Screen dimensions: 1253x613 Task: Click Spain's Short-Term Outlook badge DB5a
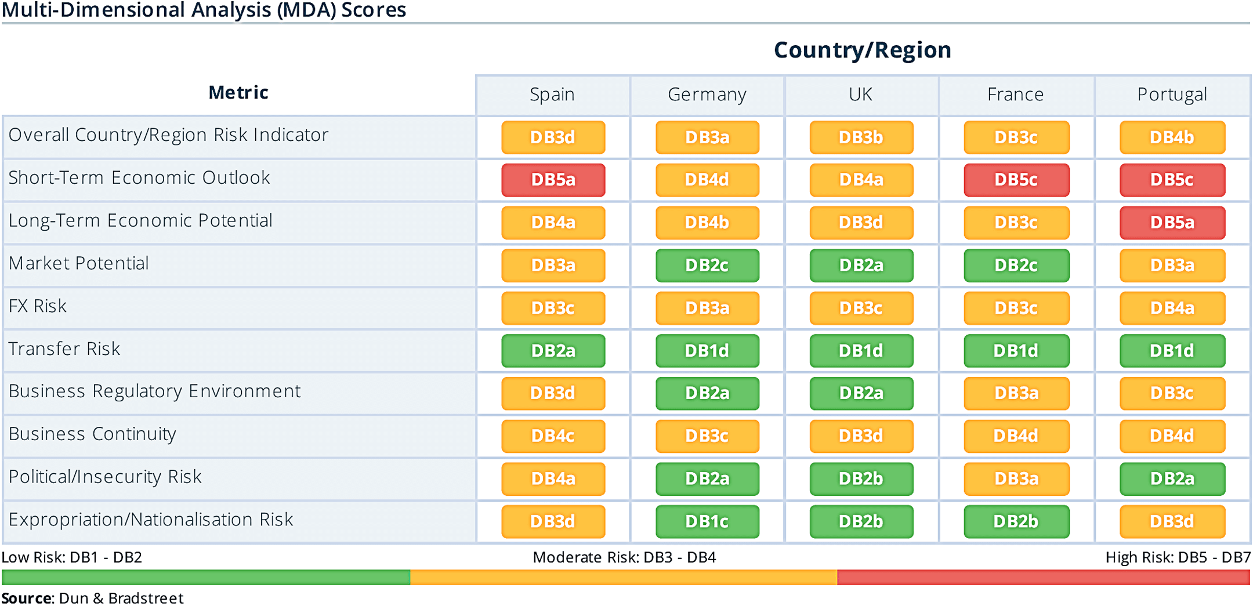[x=553, y=180]
